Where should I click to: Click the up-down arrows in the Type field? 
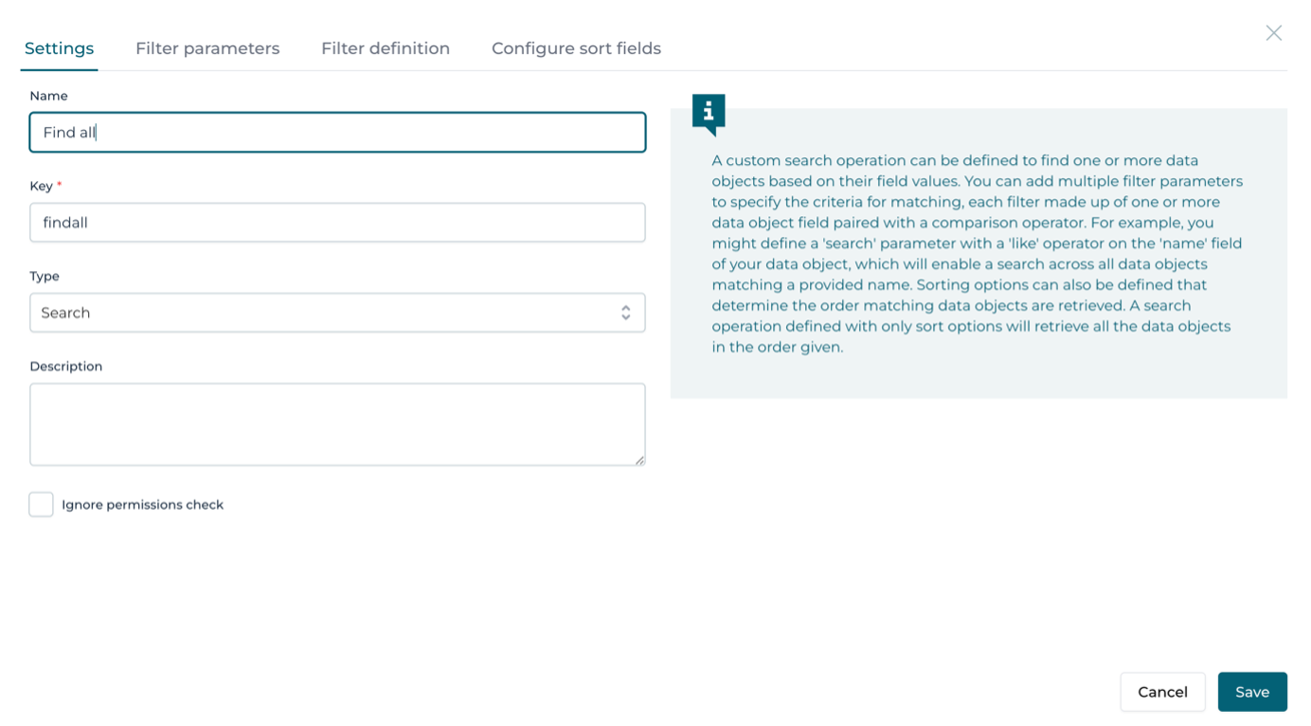625,313
